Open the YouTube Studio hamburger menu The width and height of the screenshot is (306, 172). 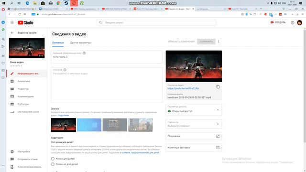pos(12,22)
